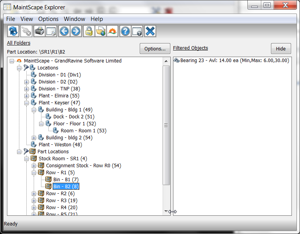
Task: Collapse Row - R1 node
Action: coord(34,173)
